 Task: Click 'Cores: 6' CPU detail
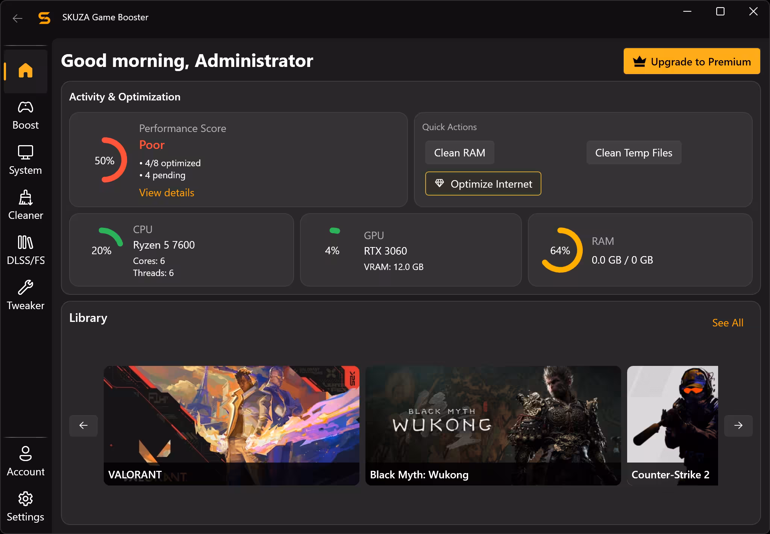coord(149,261)
